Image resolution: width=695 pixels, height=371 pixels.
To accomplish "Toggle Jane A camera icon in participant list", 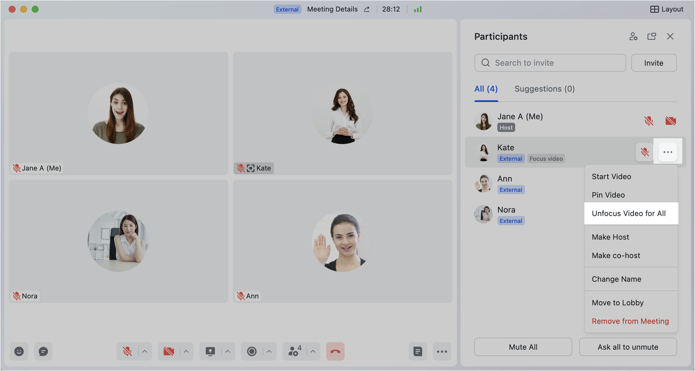I will pos(671,121).
